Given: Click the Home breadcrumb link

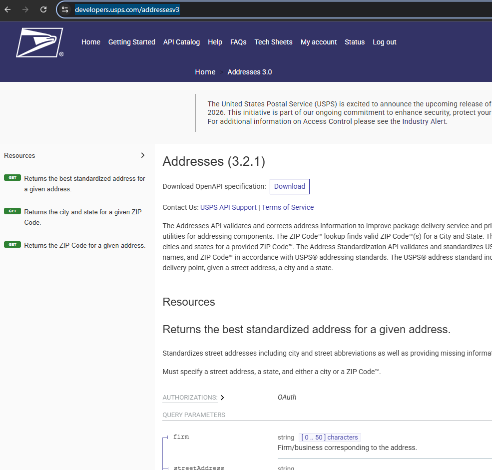Looking at the screenshot, I should point(205,72).
